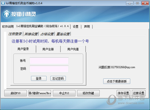Select the lol青锋挂机刷金辅助（统治战场）tab
The width and height of the screenshot is (150, 110).
[x=42, y=26]
